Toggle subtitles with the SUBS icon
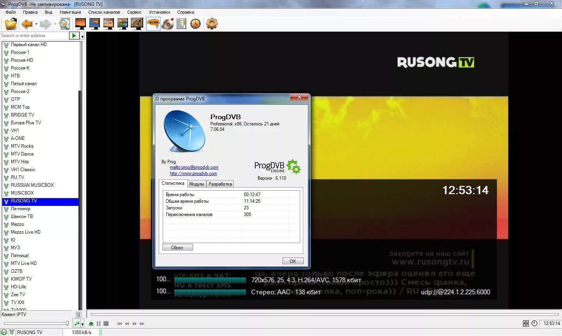Viewport: 562px width, 336px height. tap(153, 24)
